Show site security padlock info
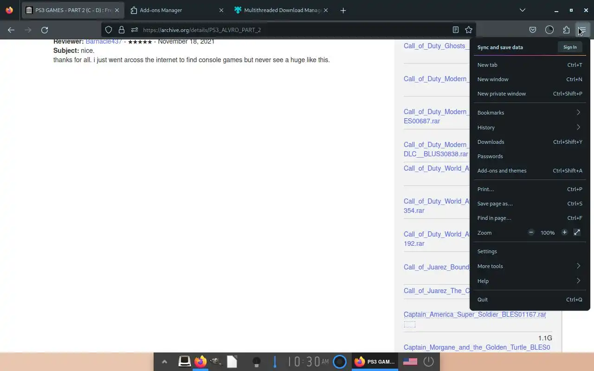Image resolution: width=594 pixels, height=371 pixels. [122, 30]
